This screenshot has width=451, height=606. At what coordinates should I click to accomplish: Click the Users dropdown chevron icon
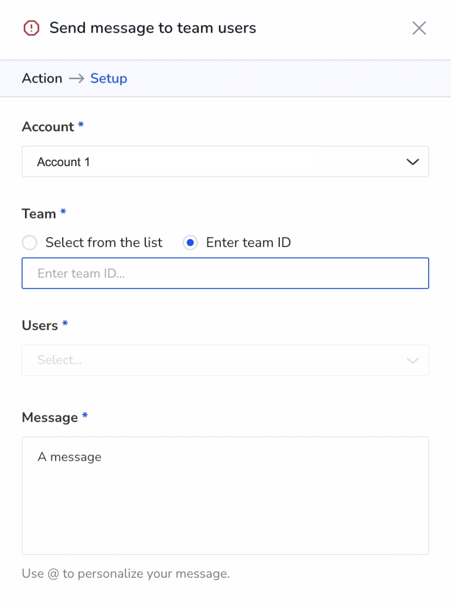412,361
